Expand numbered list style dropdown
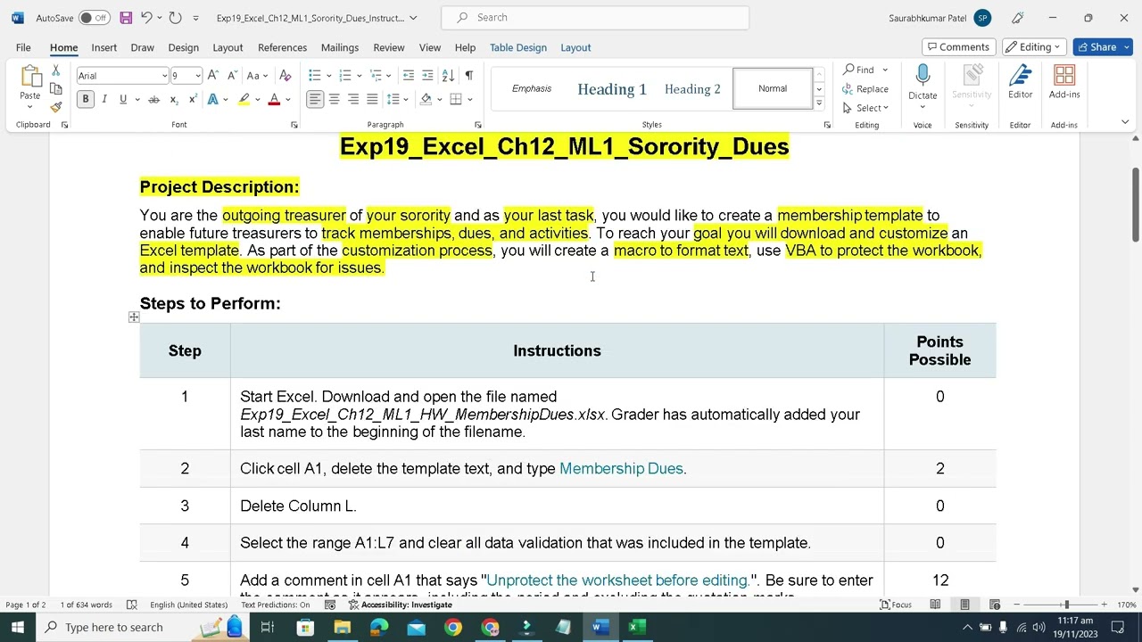The image size is (1142, 642). pos(360,76)
